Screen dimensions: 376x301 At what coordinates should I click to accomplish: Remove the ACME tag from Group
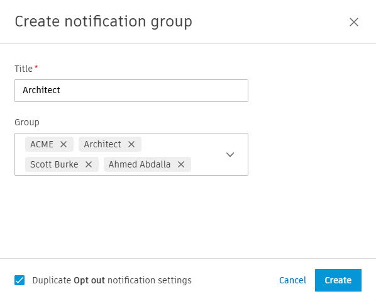pyautogui.click(x=64, y=144)
